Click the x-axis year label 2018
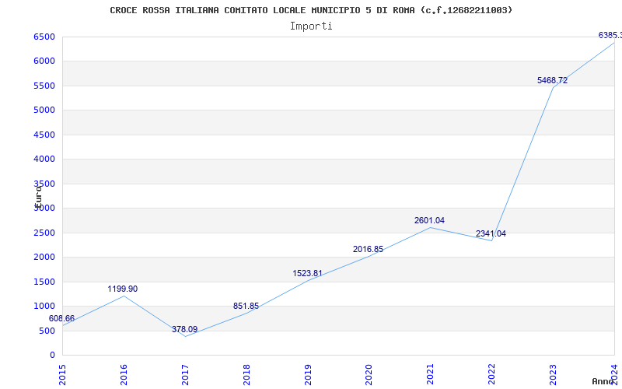The image size is (622, 389). [246, 374]
